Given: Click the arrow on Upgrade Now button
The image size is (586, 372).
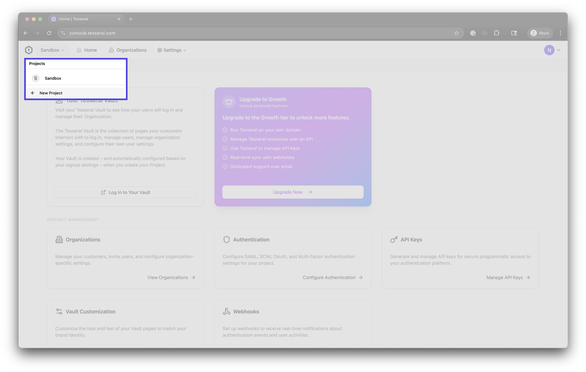Looking at the screenshot, I should pos(310,192).
